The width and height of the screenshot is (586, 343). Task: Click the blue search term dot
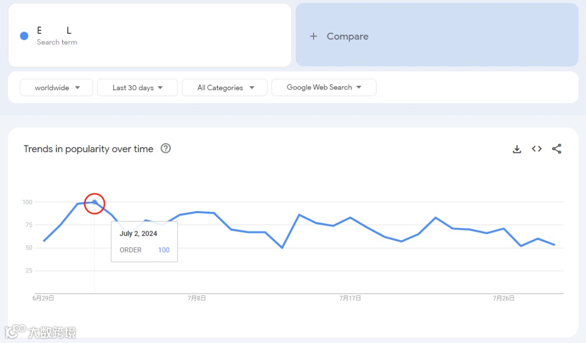coord(24,36)
